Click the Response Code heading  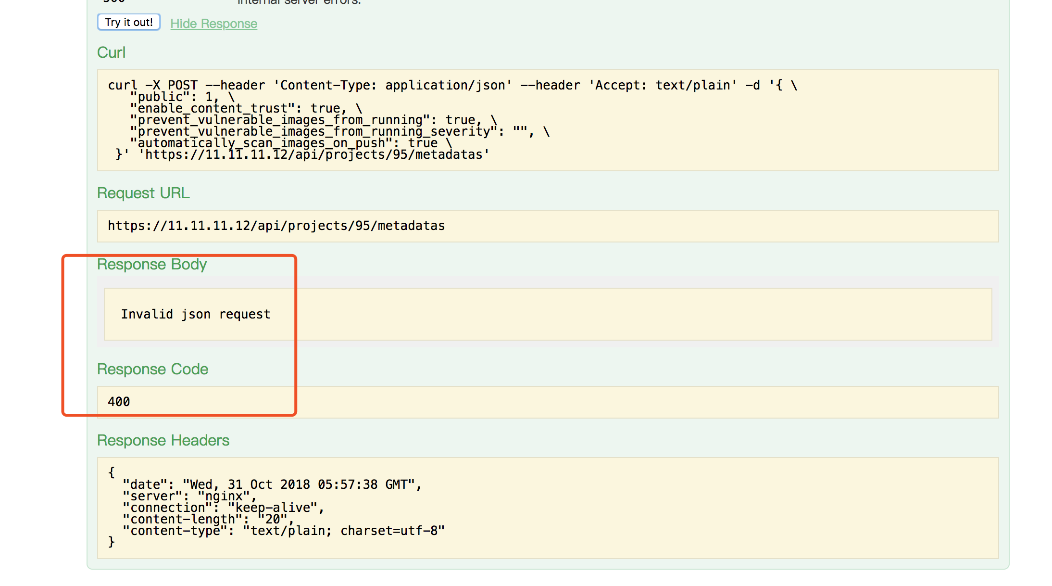click(x=152, y=369)
